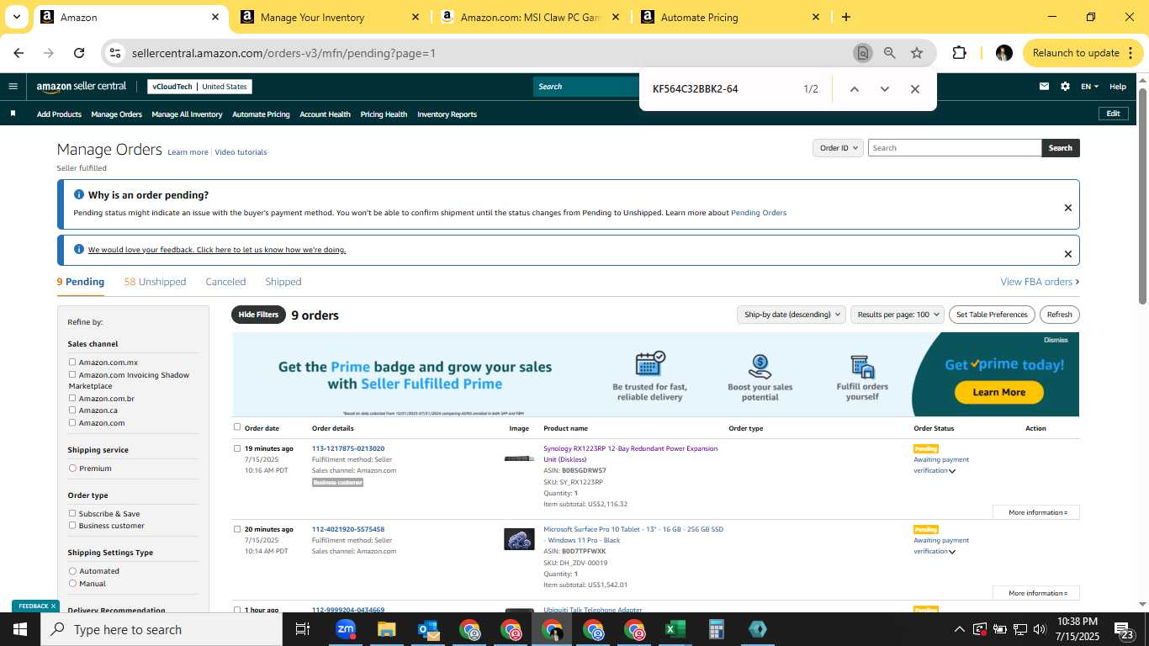This screenshot has width=1149, height=646.
Task: Click the Hide Filters button
Action: (x=258, y=315)
